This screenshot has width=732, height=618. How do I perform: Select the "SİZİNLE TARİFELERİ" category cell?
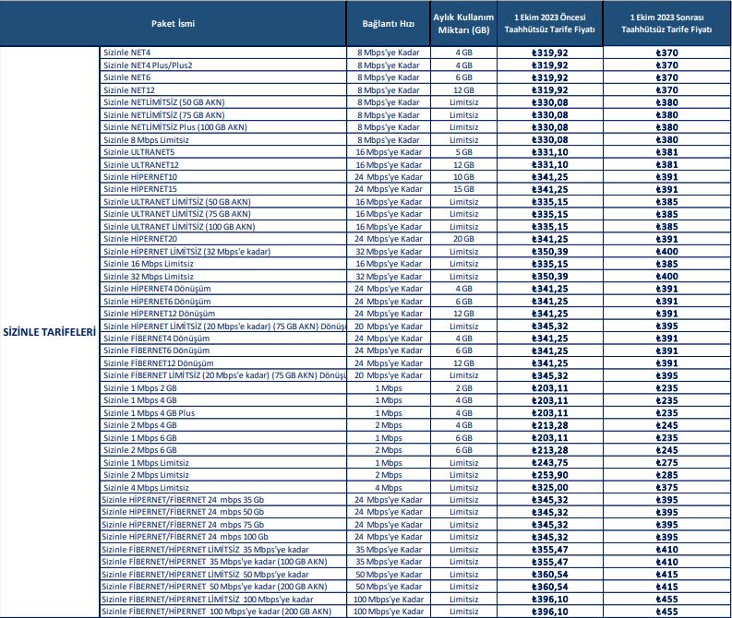pyautogui.click(x=49, y=332)
